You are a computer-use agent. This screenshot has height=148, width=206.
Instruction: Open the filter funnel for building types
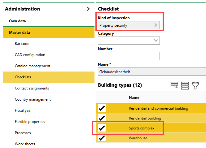pyautogui.click(x=195, y=85)
